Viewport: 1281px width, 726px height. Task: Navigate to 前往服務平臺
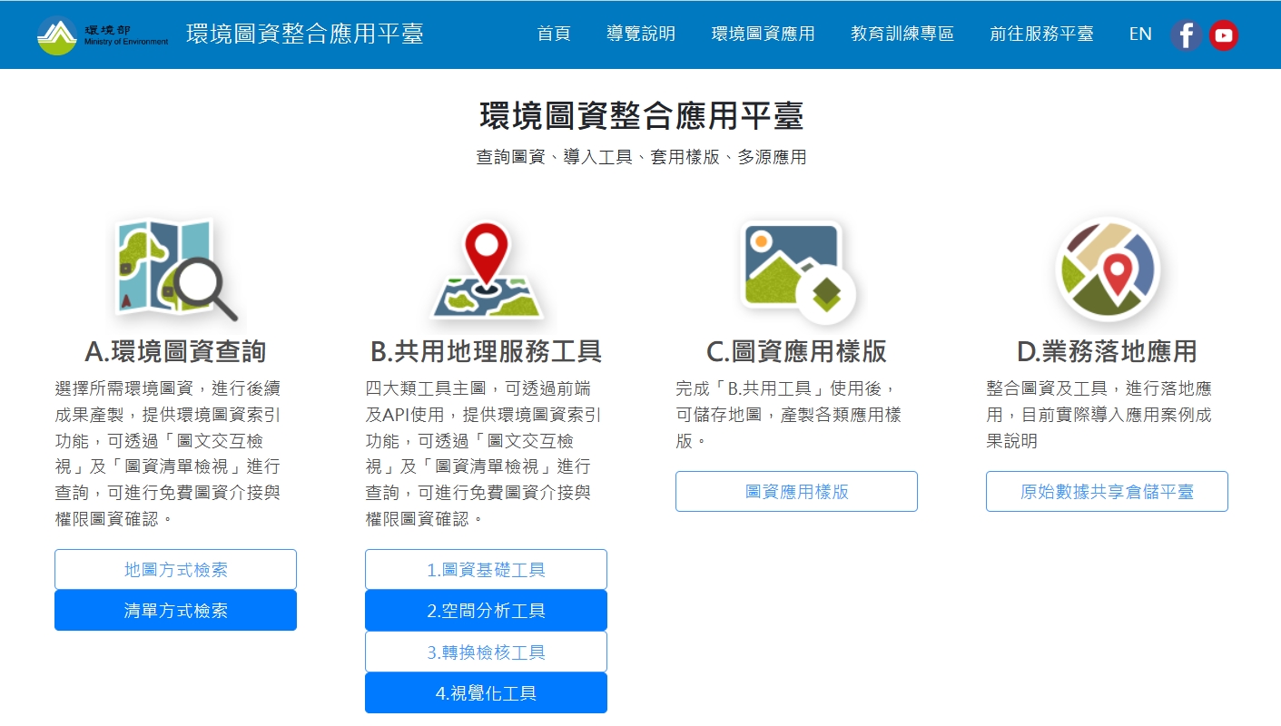tap(1041, 34)
